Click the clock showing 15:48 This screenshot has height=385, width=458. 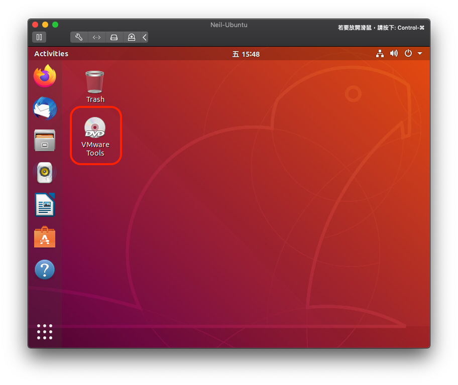[246, 53]
